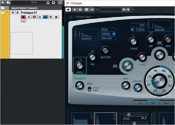Click the circular icon beside the monitor button
Viewport: 175px width, 125px height.
(34, 17)
